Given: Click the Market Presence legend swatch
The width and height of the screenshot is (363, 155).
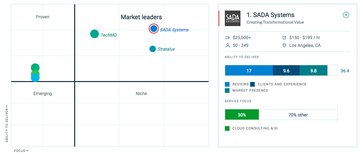Looking at the screenshot, I should tap(227, 90).
